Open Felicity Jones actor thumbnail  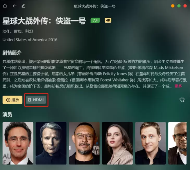[x=118, y=143]
